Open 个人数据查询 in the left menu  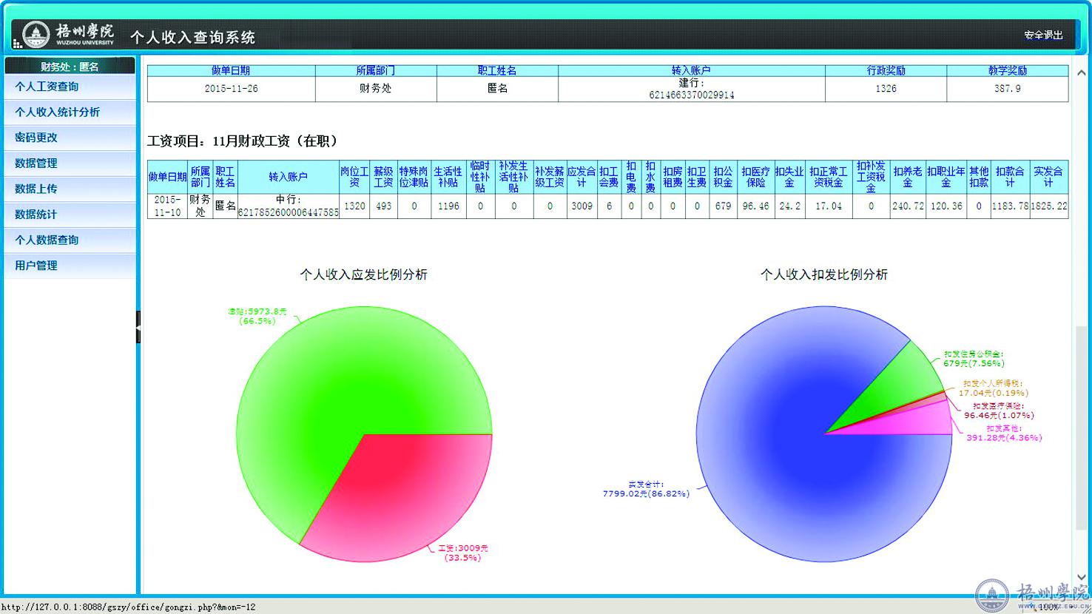pyautogui.click(x=47, y=240)
